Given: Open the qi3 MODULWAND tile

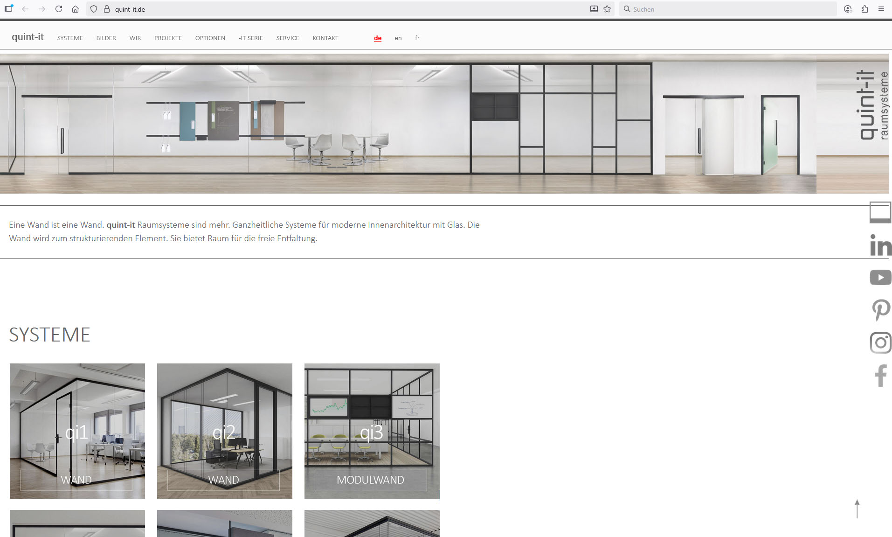Looking at the screenshot, I should click(372, 431).
